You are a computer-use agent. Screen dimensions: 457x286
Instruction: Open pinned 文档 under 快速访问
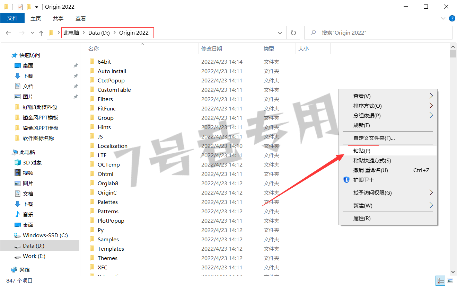coord(28,86)
